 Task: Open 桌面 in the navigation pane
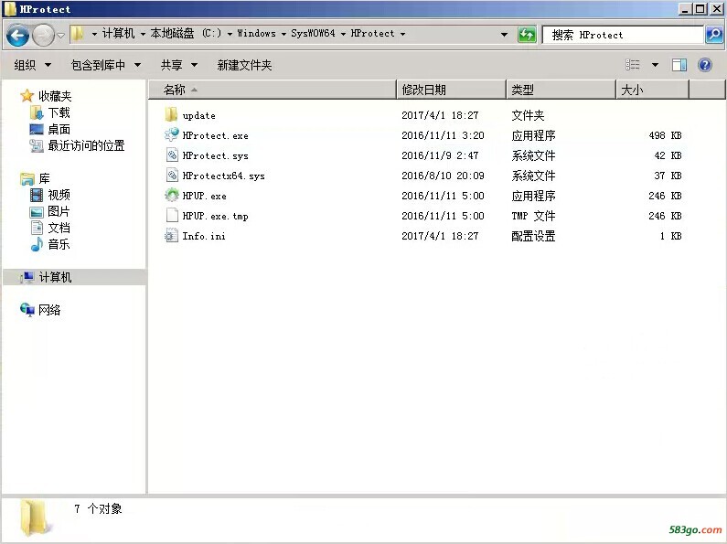pos(59,129)
